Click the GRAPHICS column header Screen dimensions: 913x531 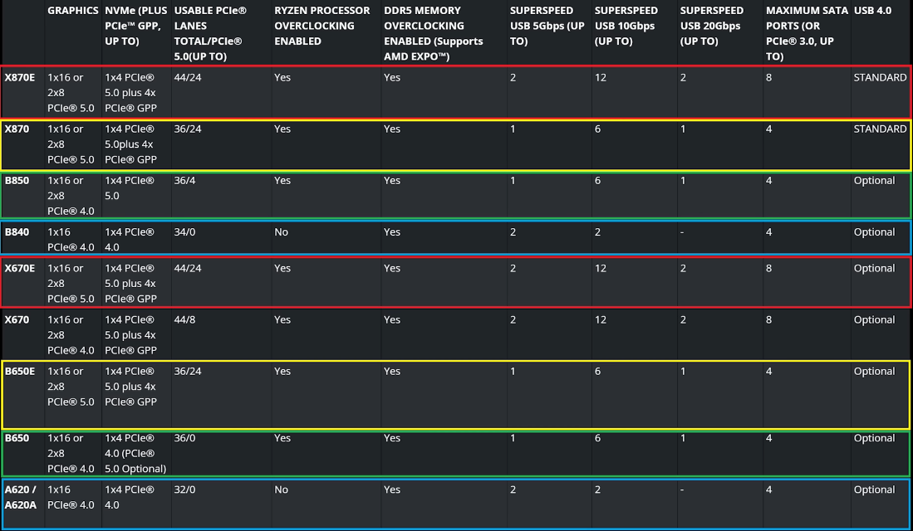(x=73, y=11)
